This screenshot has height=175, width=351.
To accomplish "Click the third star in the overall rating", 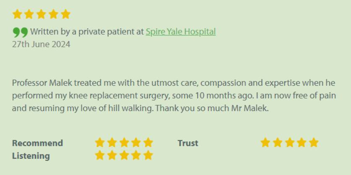I will point(41,15).
